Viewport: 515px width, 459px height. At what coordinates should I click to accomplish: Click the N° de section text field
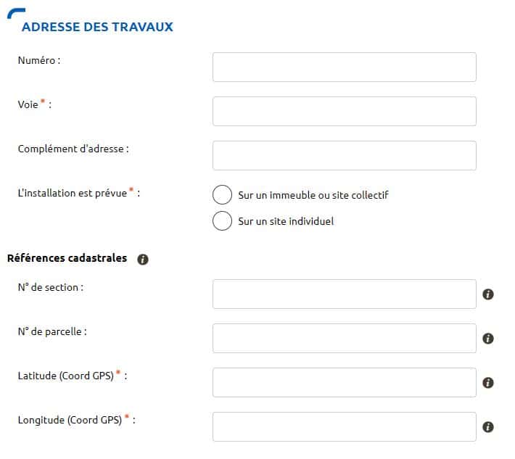coord(344,294)
